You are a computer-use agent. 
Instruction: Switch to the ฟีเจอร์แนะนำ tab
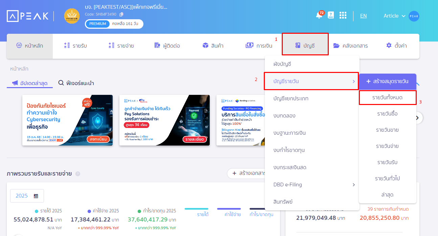coord(76,83)
